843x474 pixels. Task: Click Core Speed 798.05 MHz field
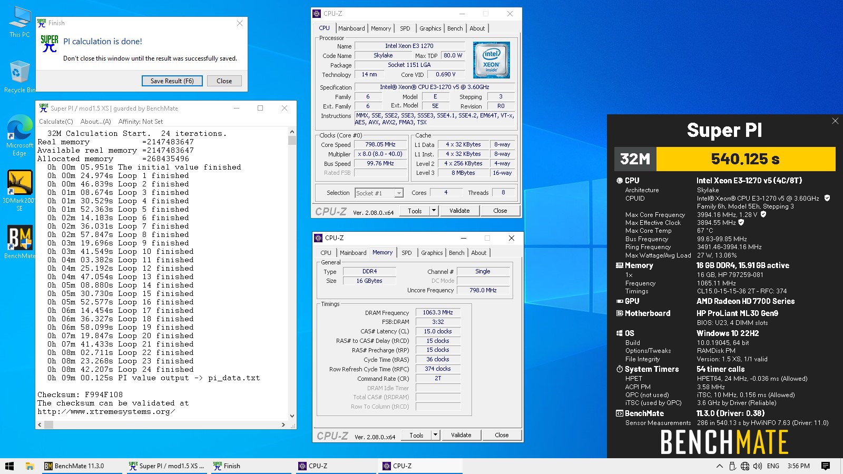point(380,144)
